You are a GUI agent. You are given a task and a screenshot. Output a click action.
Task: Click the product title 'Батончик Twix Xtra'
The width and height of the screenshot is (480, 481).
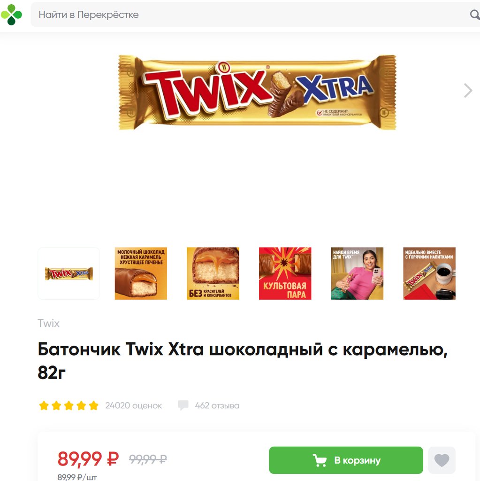coord(243,361)
